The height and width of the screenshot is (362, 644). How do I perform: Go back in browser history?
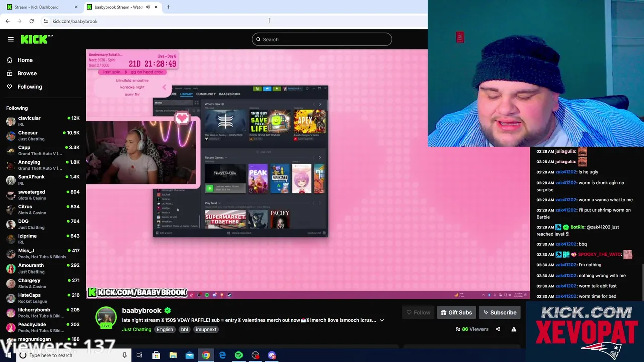click(x=7, y=21)
